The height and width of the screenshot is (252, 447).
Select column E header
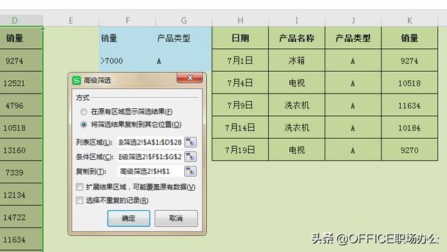[x=71, y=20]
